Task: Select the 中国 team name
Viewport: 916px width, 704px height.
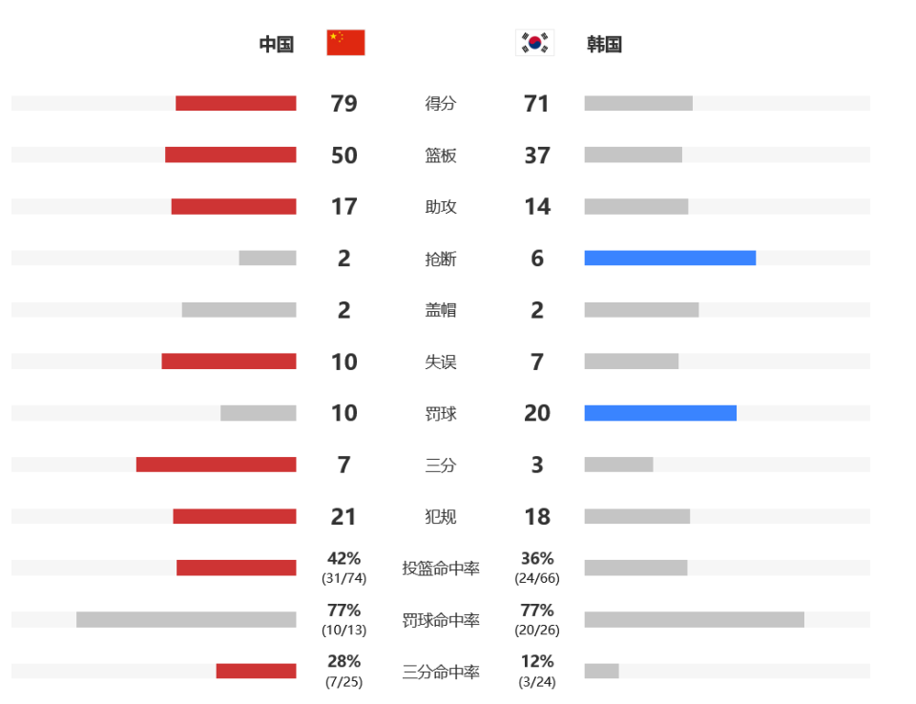Action: pyautogui.click(x=277, y=45)
